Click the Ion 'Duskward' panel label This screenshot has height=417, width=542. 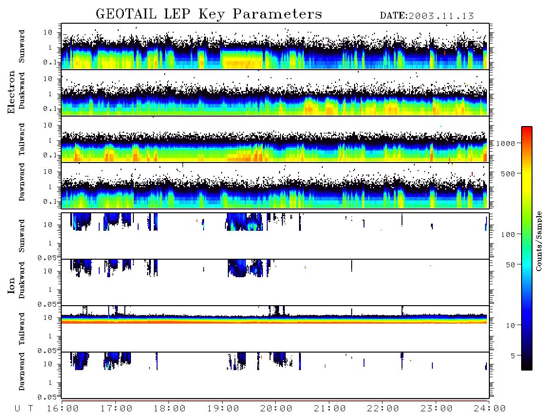coord(22,281)
